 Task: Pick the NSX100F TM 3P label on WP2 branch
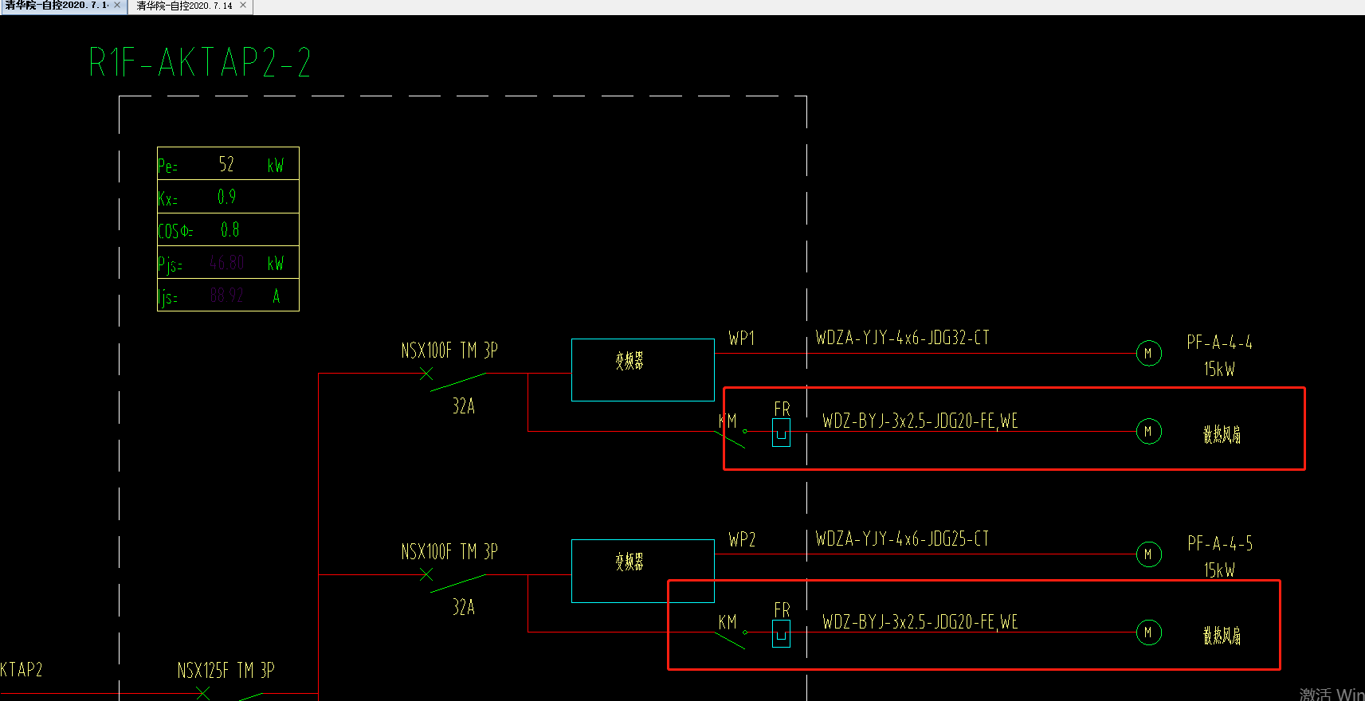click(449, 552)
